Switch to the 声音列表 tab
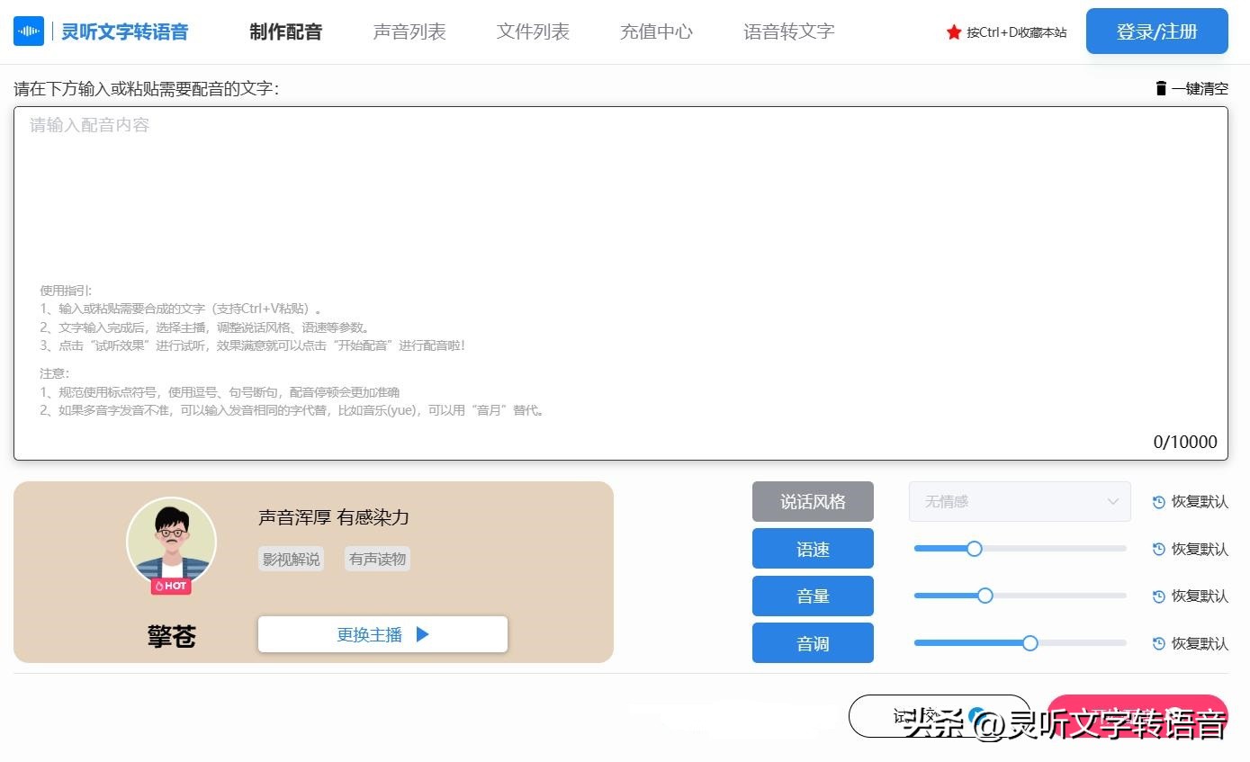The height and width of the screenshot is (762, 1250). click(409, 30)
